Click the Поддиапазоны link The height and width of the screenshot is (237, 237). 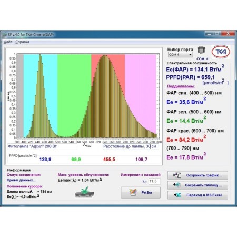(x=181, y=86)
